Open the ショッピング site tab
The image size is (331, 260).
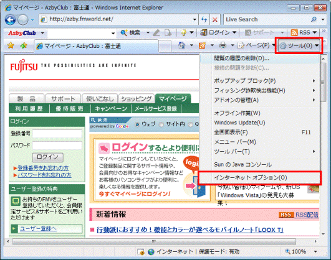click(x=137, y=99)
